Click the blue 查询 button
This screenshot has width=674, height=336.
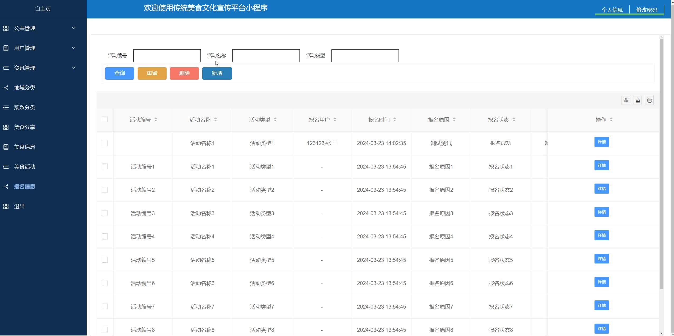tap(119, 73)
